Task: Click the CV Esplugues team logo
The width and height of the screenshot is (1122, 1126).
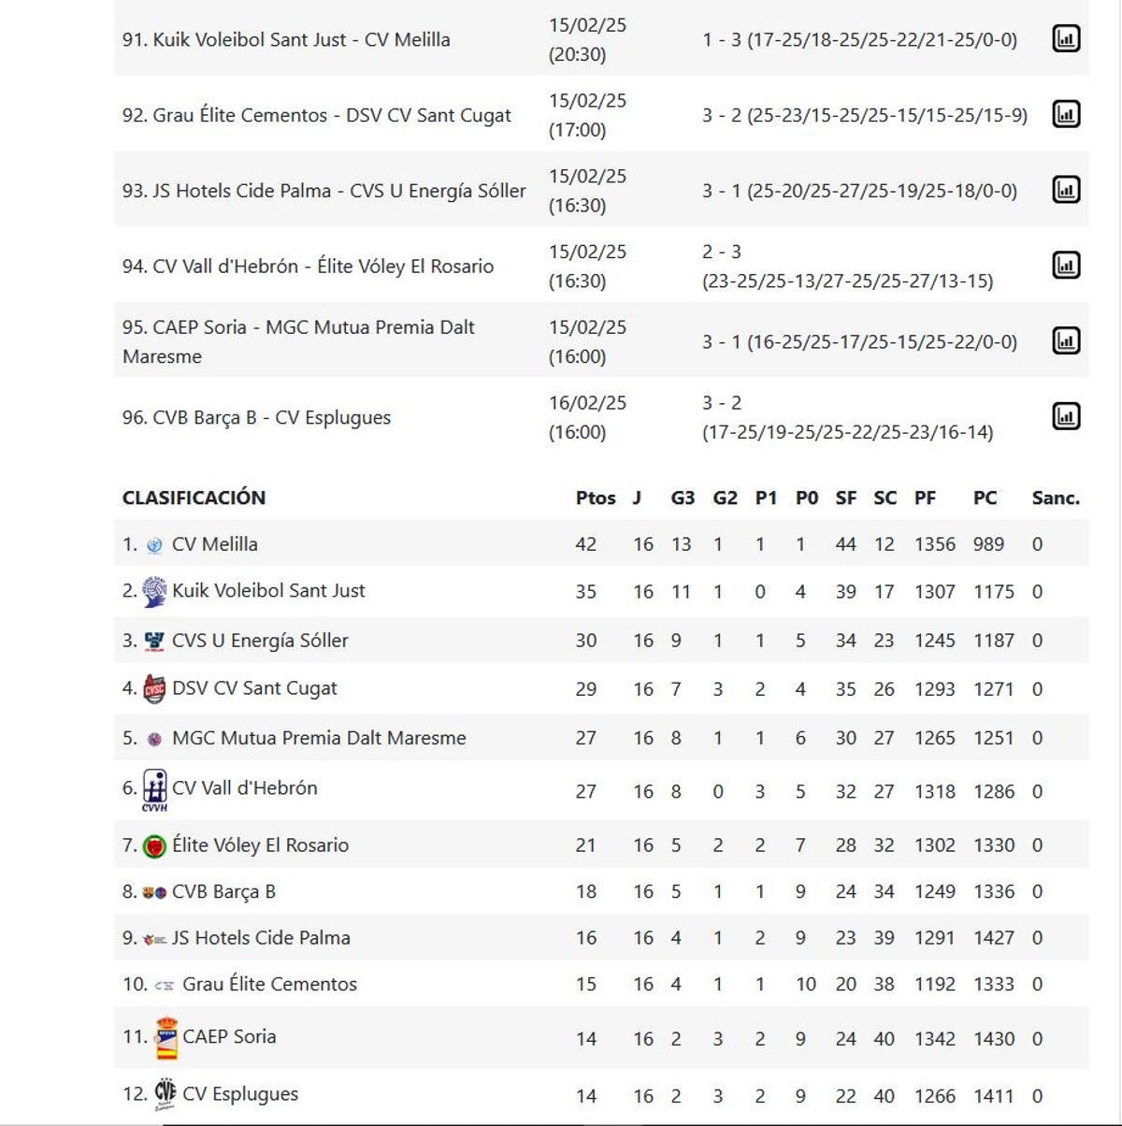Action: 165,1093
